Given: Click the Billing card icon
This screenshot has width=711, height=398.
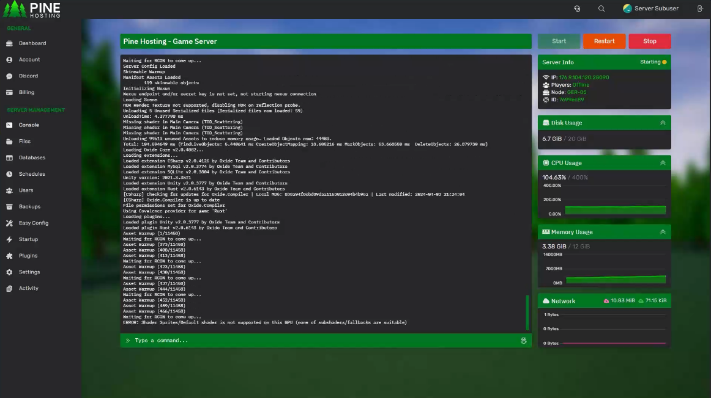Looking at the screenshot, I should (9, 92).
